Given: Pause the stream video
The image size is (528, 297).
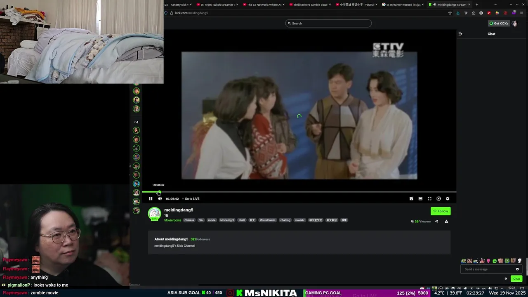Looking at the screenshot, I should click(x=151, y=198).
